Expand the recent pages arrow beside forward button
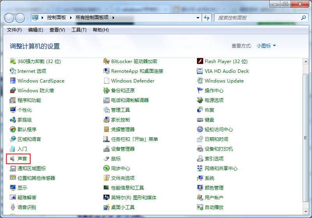312x218 pixels. click(x=28, y=18)
